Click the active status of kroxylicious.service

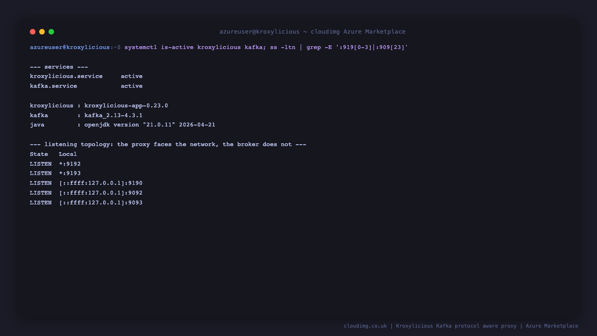[x=132, y=76]
